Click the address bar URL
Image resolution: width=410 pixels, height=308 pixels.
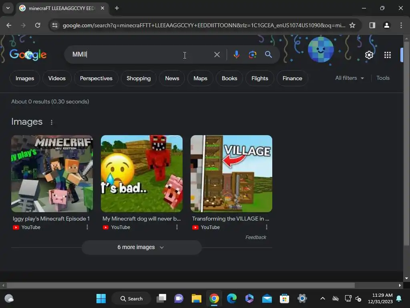(x=204, y=25)
